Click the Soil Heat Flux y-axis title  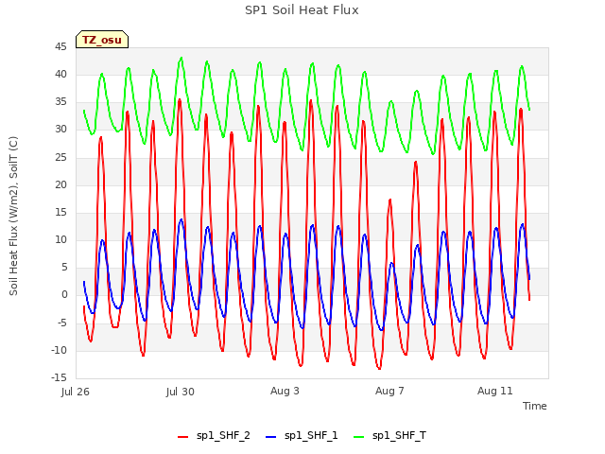(13, 216)
